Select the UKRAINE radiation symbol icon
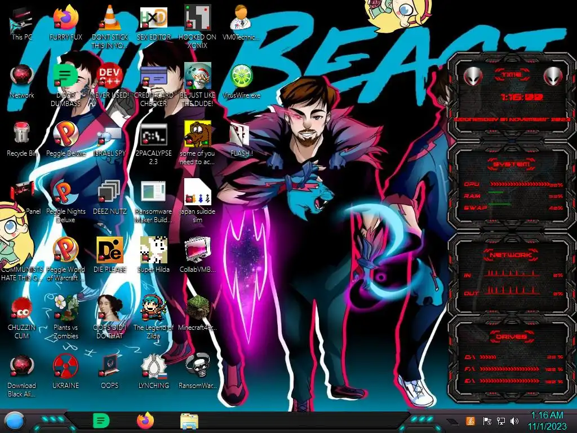Viewport: 577px width, 433px height. (66, 372)
